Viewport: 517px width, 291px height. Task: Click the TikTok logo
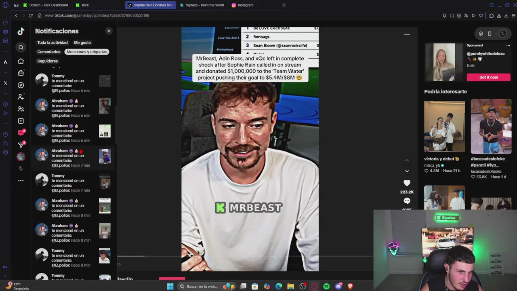tap(21, 31)
